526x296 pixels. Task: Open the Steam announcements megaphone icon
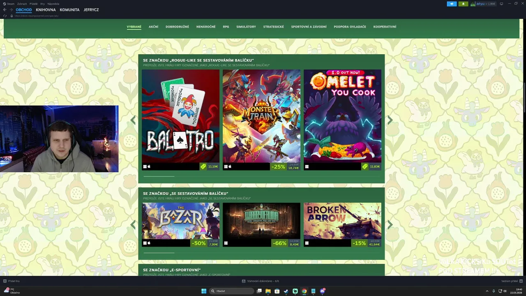tap(452, 4)
